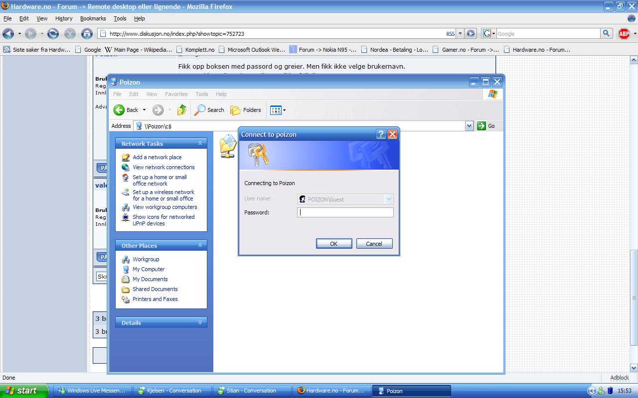Click Google search magnifier button
The image size is (638, 398).
[606, 33]
